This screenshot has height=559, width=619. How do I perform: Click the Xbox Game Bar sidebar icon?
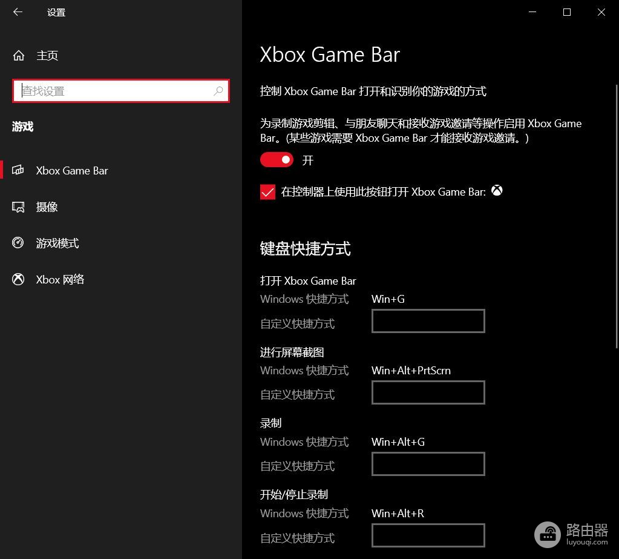tap(18, 170)
